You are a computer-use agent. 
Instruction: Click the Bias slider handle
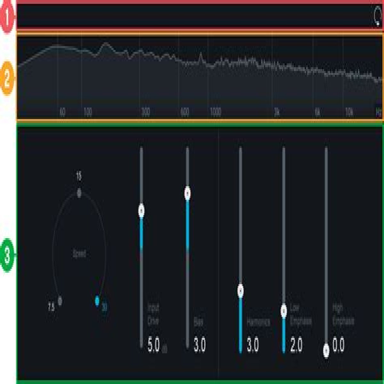tap(188, 194)
